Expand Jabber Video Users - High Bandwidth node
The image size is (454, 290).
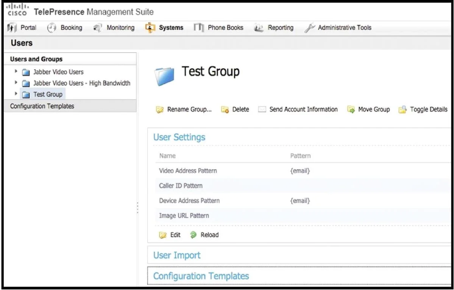(16, 83)
